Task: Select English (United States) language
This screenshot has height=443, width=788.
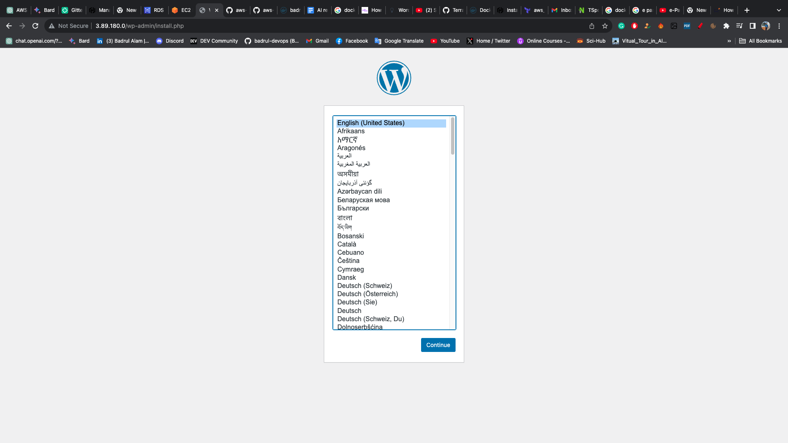Action: [391, 123]
